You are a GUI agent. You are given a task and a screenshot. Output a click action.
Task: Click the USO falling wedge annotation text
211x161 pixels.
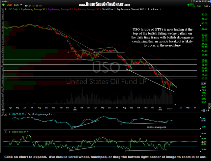(x=163, y=37)
